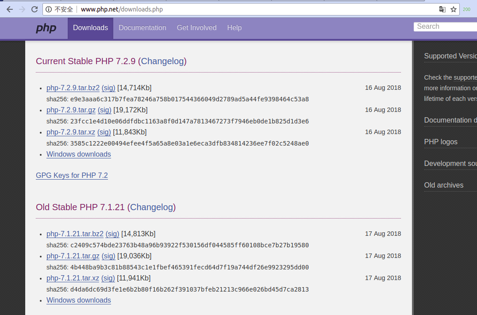
Task: Open Supported Versions sidebar link
Action: (450, 56)
